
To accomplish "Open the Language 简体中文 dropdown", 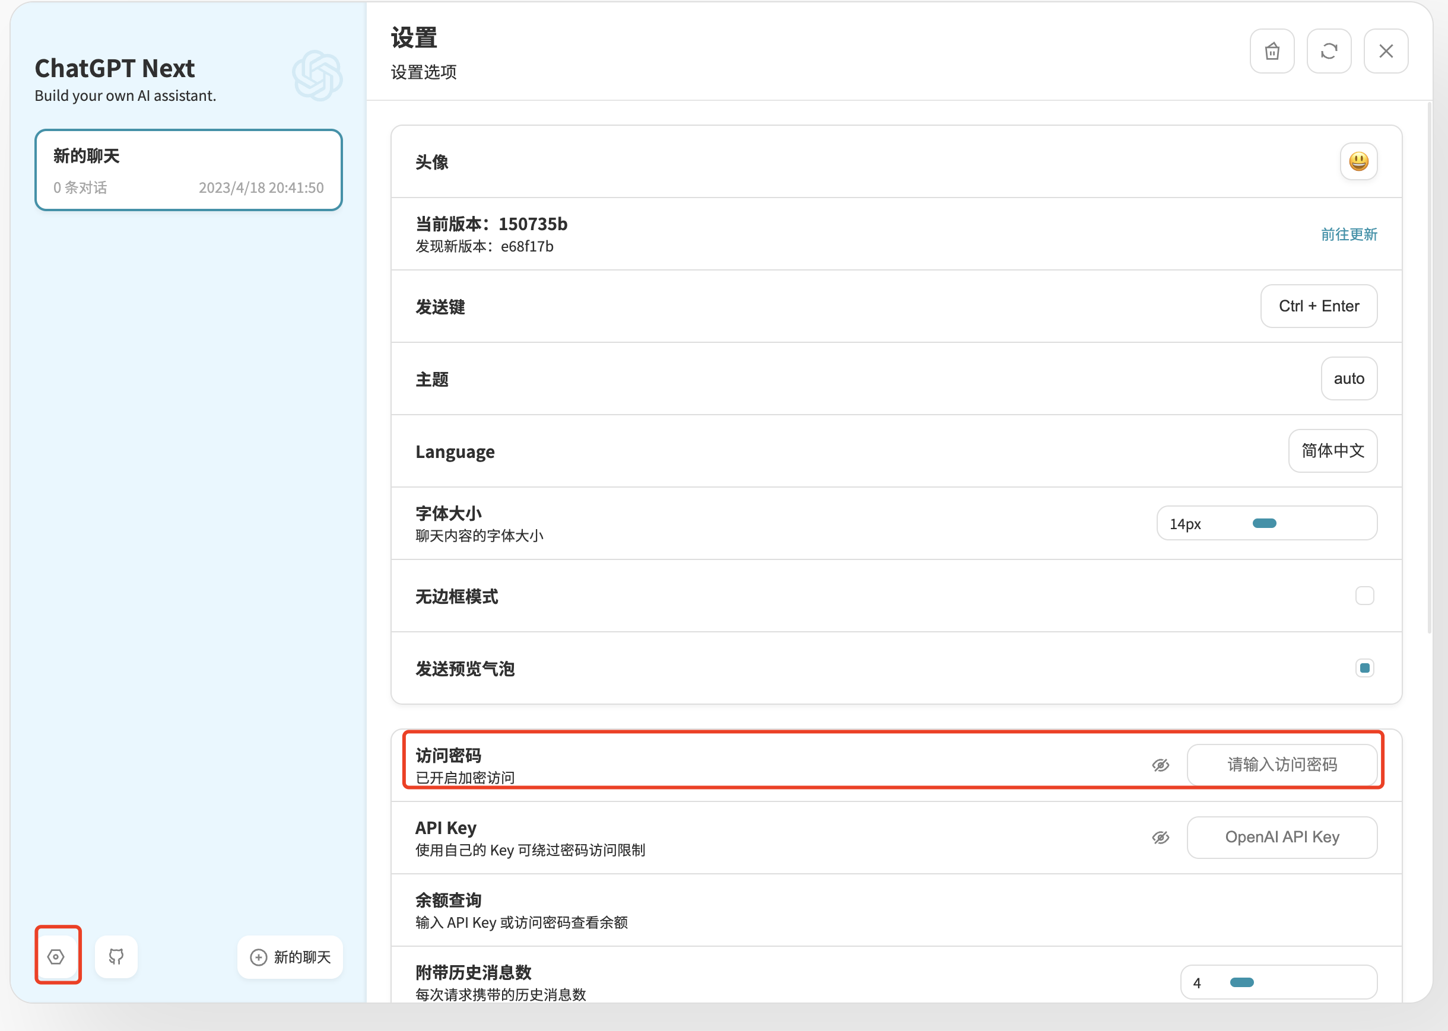I will 1333,451.
